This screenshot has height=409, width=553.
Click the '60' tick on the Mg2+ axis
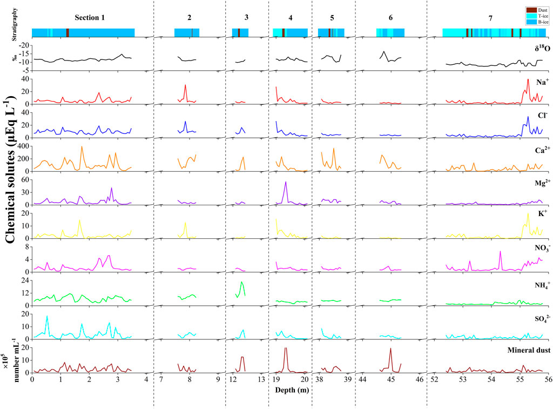pos(27,179)
